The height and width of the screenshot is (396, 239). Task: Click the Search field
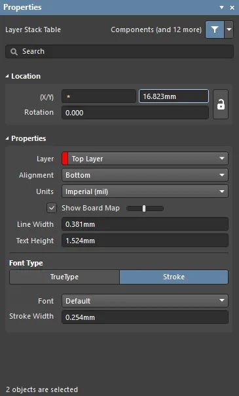click(x=119, y=52)
